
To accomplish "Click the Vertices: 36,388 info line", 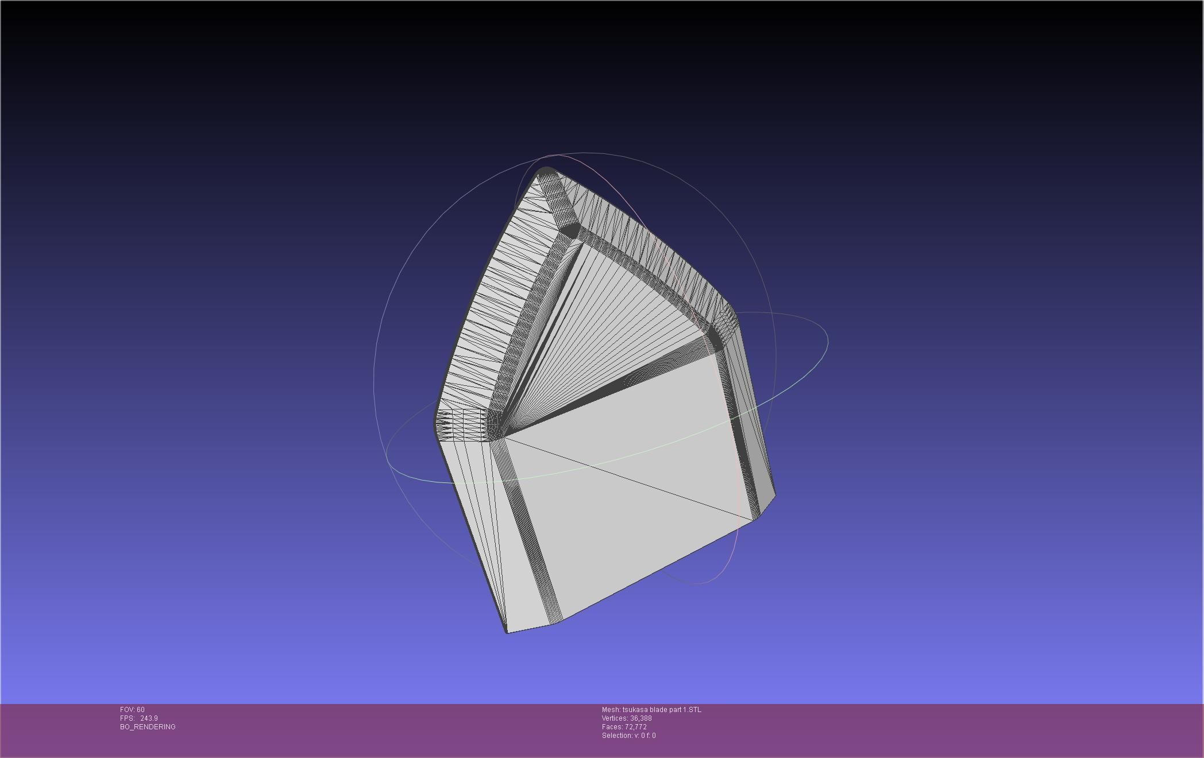I will coord(626,718).
